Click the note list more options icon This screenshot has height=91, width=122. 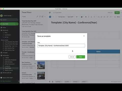tap(45, 17)
